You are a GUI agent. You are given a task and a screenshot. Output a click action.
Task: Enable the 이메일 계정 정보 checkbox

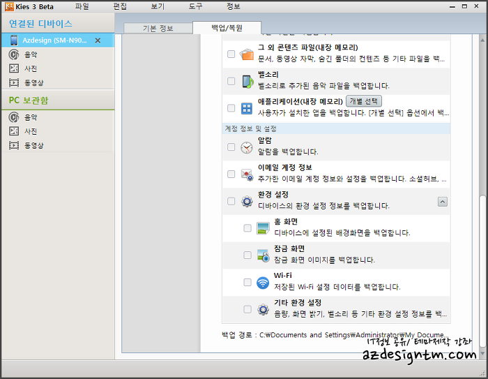[231, 174]
